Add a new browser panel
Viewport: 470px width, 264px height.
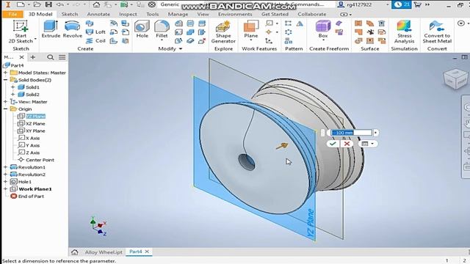[32, 57]
